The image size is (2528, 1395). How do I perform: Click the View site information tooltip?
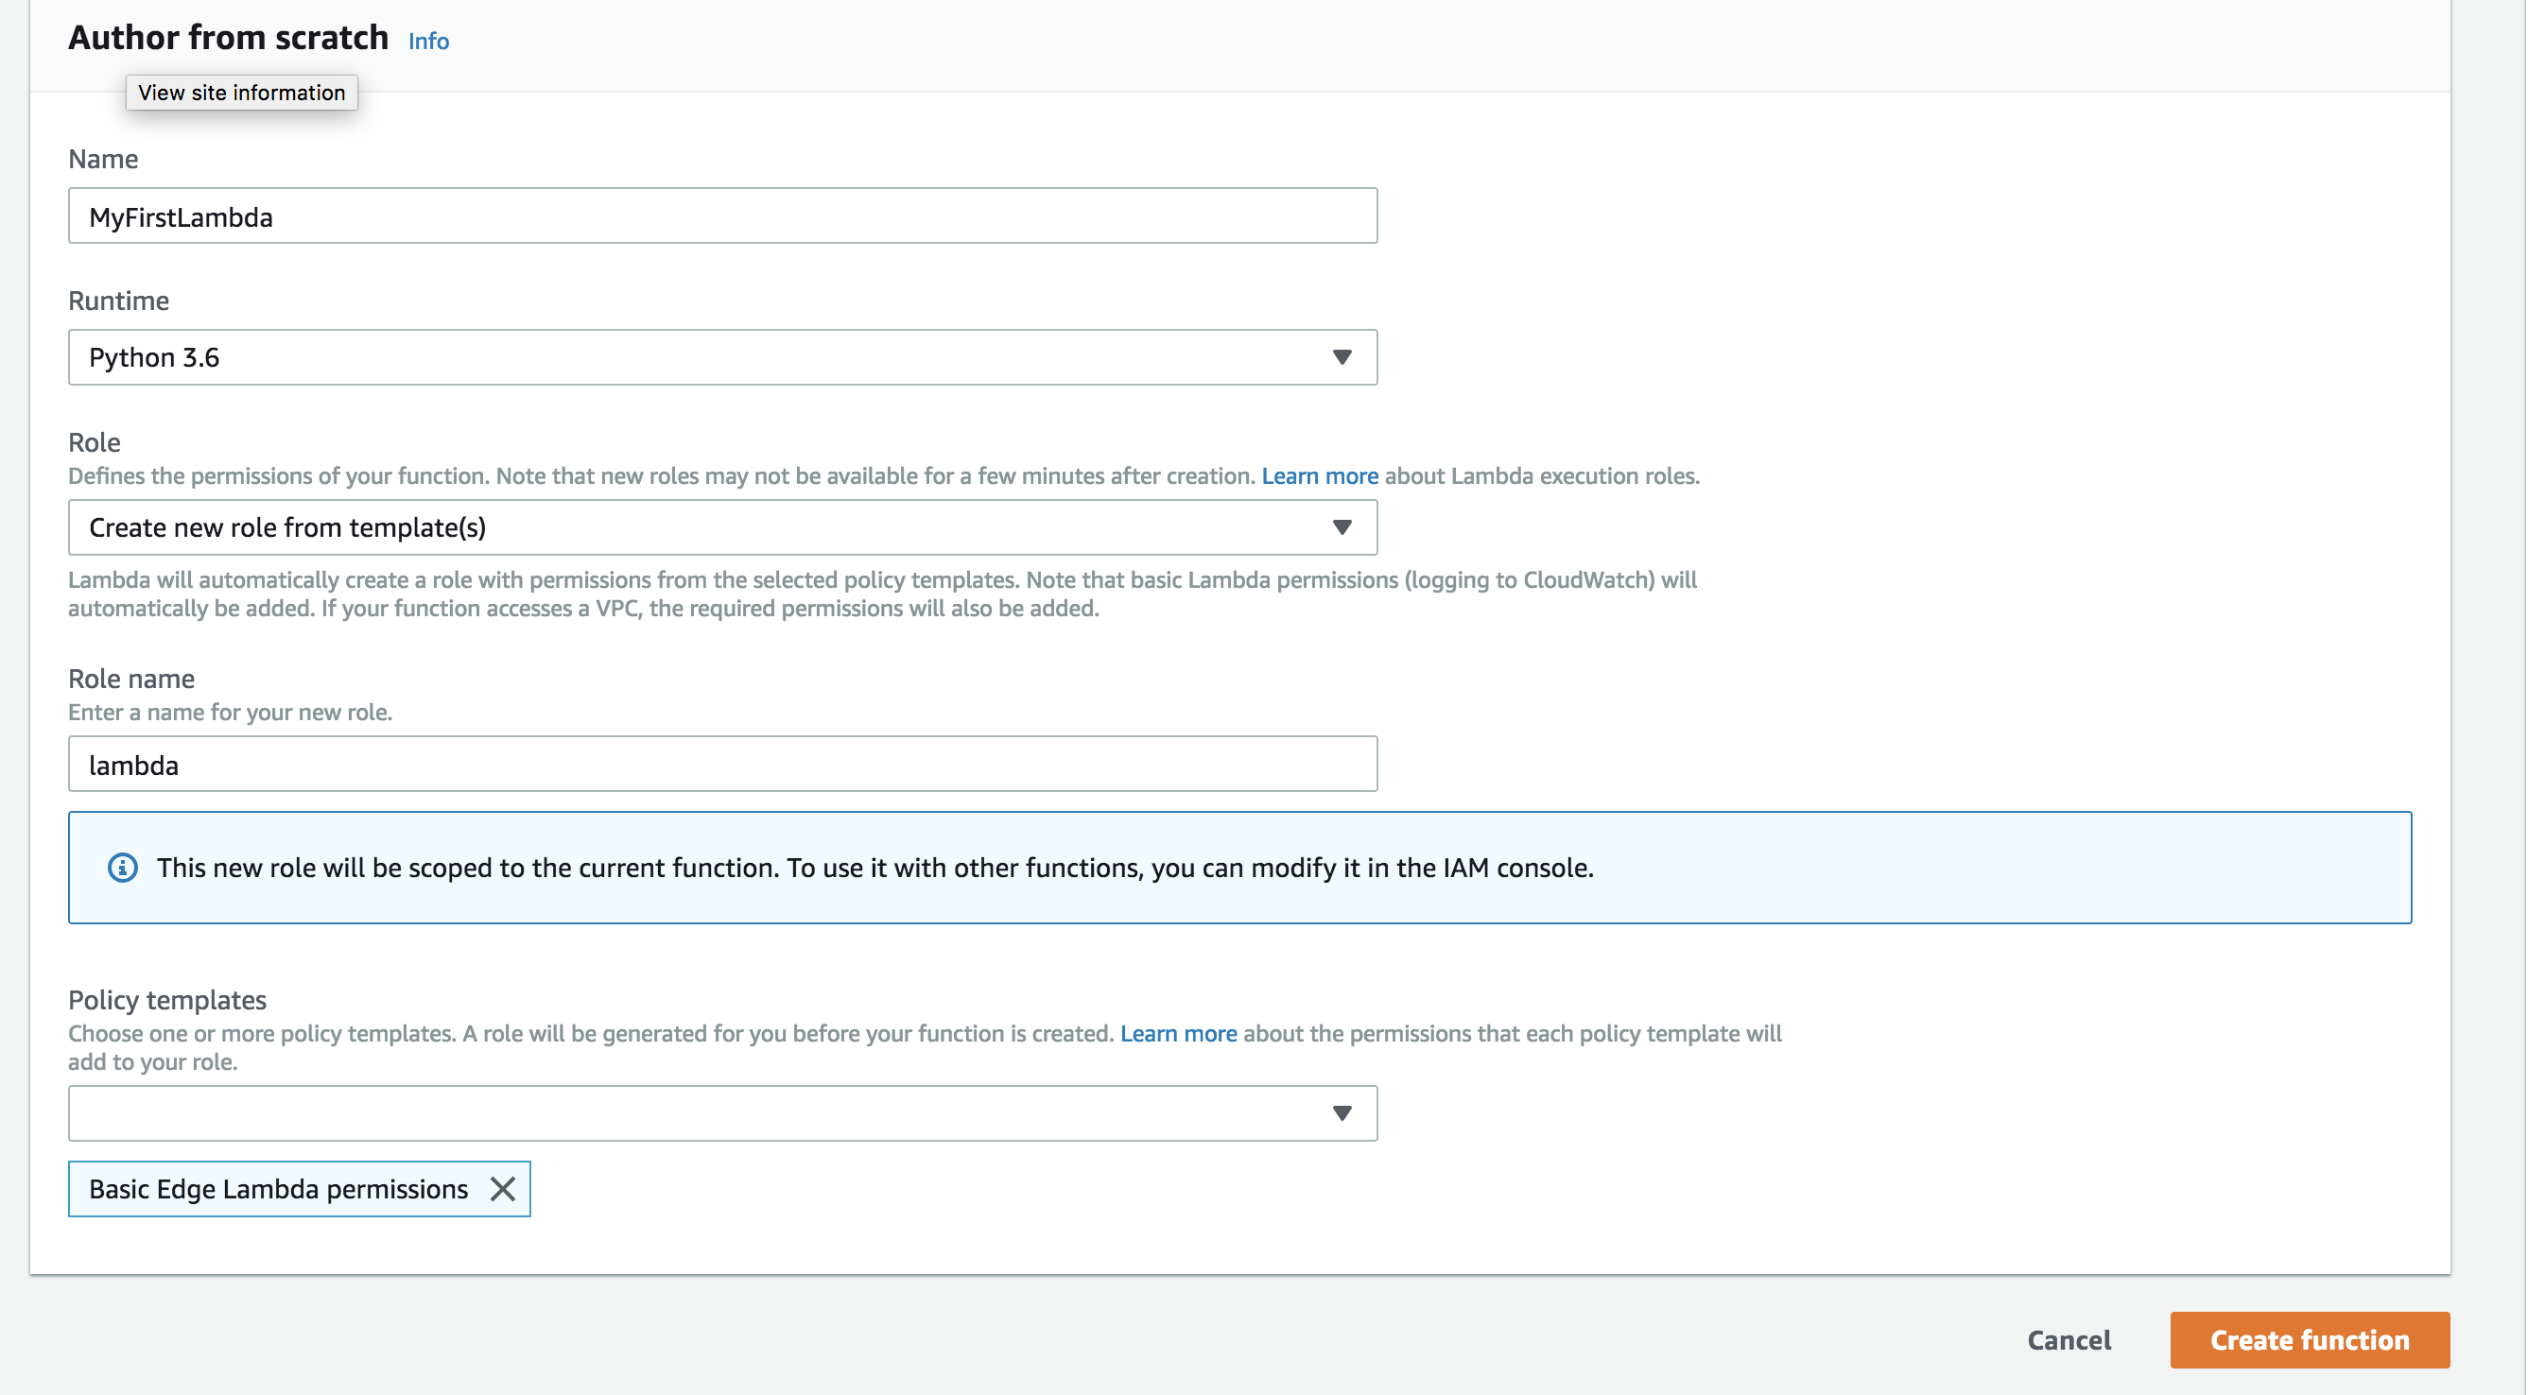(241, 93)
